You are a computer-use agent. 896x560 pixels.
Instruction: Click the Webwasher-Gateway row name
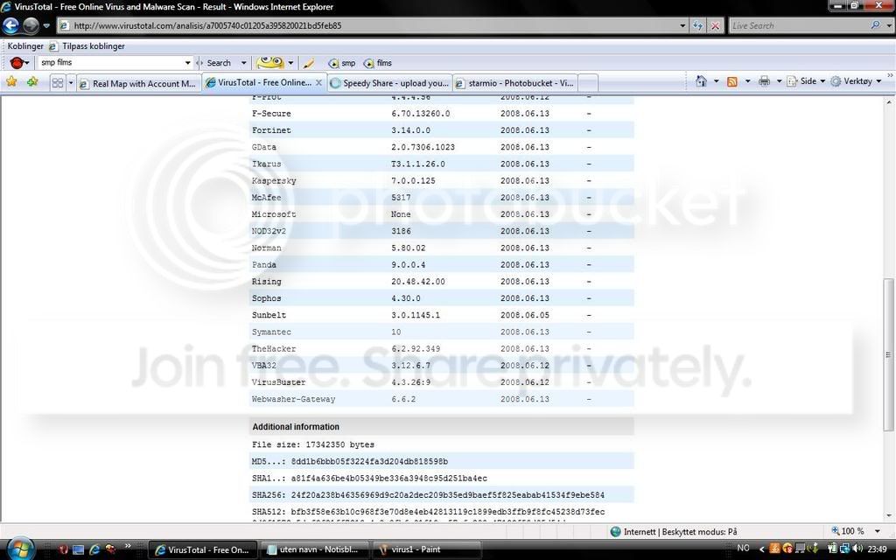[293, 399]
